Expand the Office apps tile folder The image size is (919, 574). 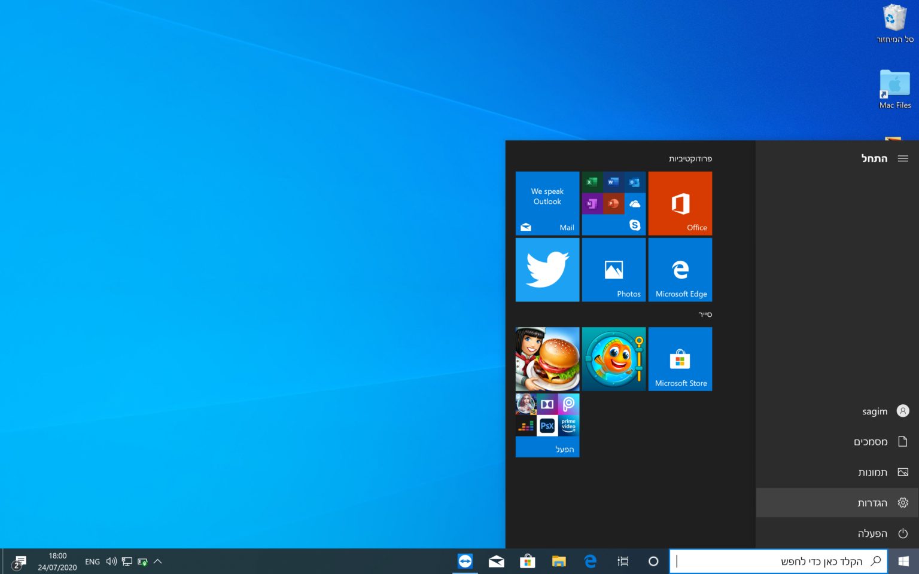613,203
